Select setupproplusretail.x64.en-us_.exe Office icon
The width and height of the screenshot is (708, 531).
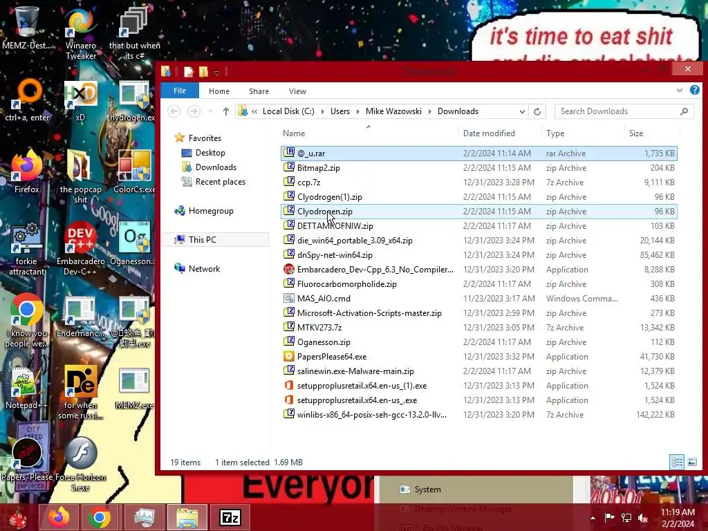pyautogui.click(x=289, y=400)
